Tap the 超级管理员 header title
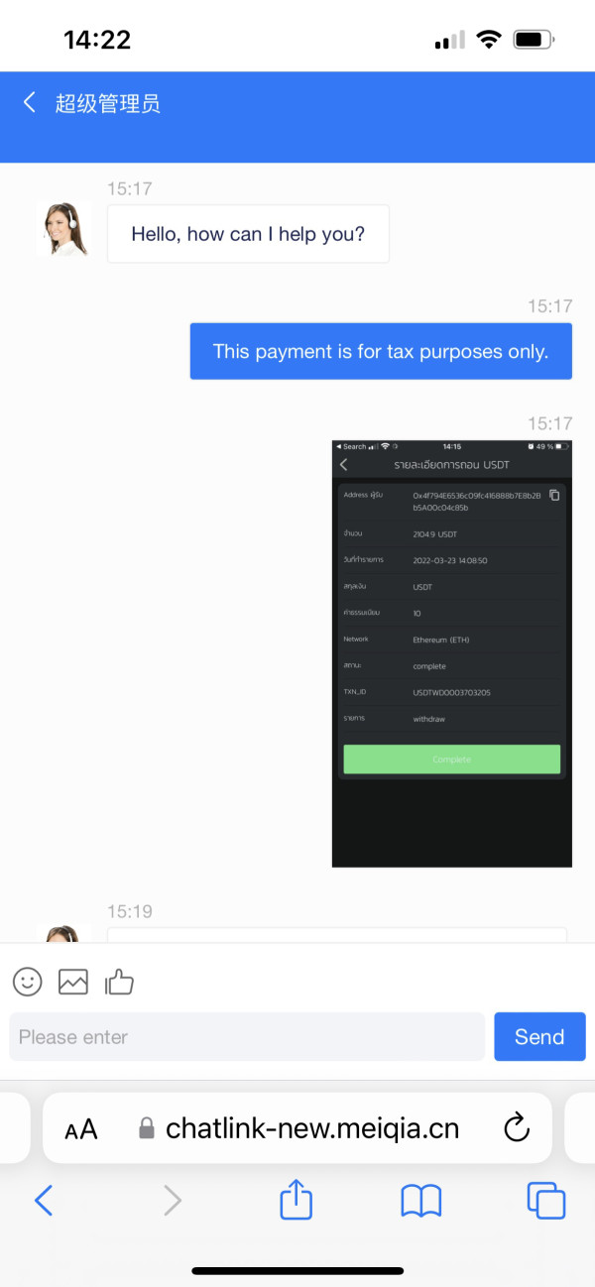This screenshot has width=595, height=1287. pyautogui.click(x=108, y=103)
